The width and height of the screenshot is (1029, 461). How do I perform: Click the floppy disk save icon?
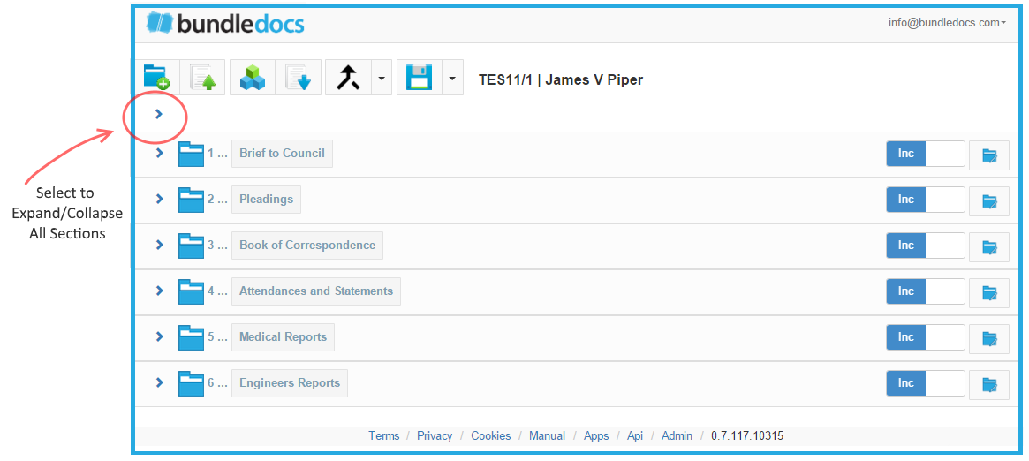pos(420,78)
